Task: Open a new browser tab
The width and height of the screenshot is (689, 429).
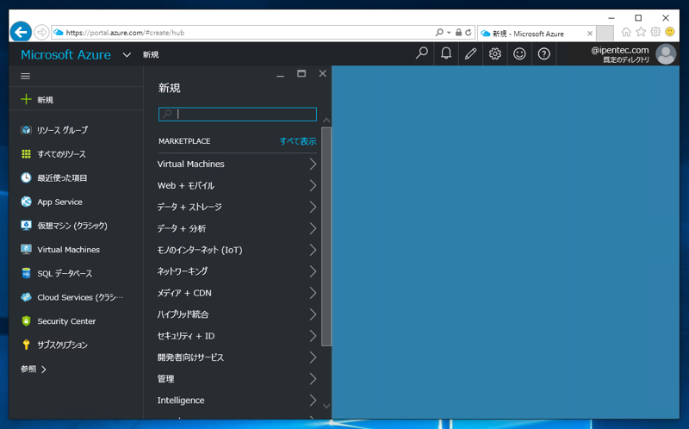Action: (x=605, y=33)
